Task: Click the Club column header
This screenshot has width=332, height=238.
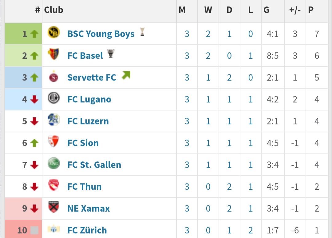Action: pyautogui.click(x=54, y=10)
